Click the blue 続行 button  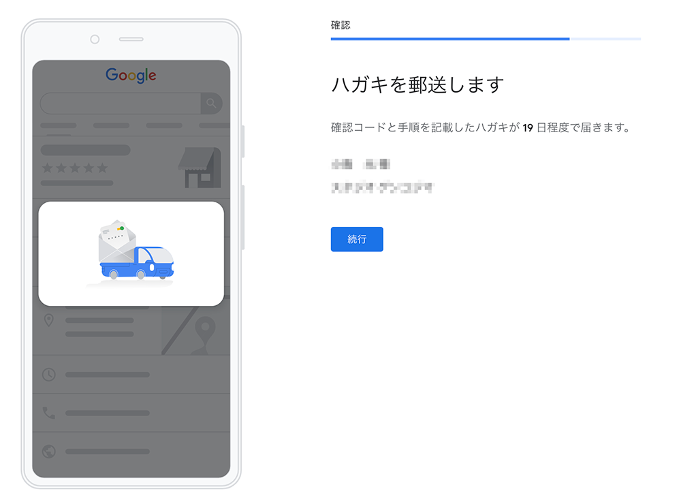(357, 239)
